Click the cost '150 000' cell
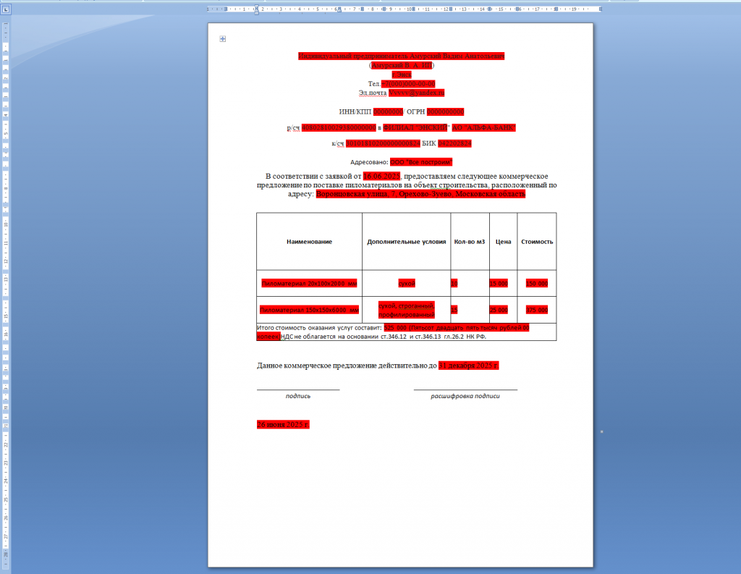Viewport: 741px width, 574px height. pyautogui.click(x=537, y=283)
